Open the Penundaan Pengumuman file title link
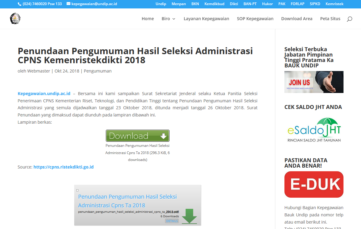This screenshot has height=229, width=361. point(127,201)
